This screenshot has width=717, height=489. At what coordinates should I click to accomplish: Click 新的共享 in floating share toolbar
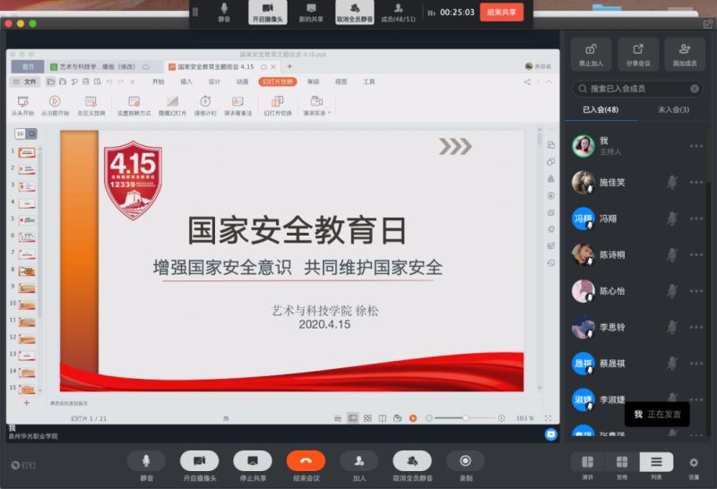311,12
